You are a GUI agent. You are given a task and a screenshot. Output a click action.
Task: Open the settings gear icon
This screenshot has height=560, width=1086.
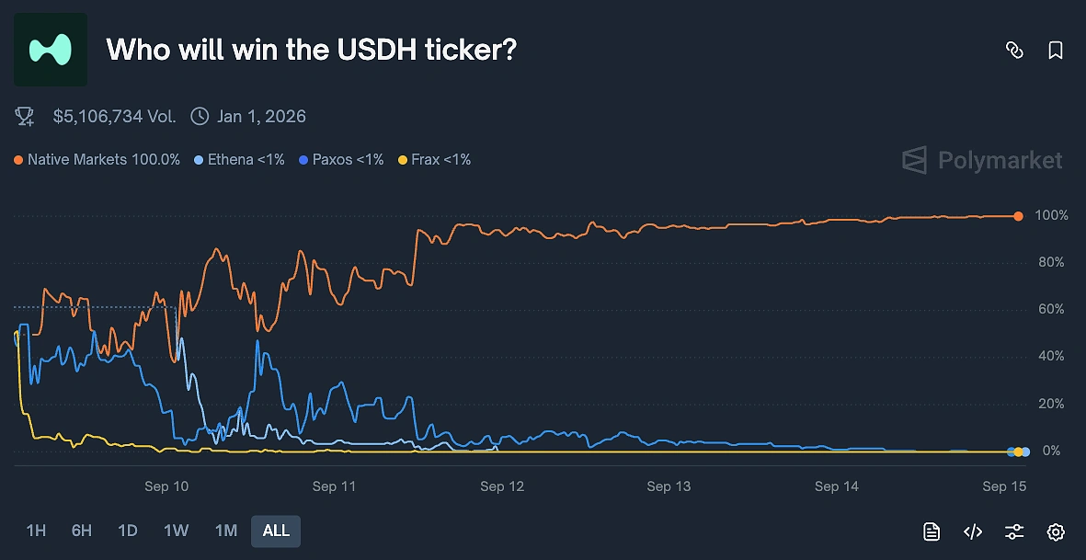1056,531
